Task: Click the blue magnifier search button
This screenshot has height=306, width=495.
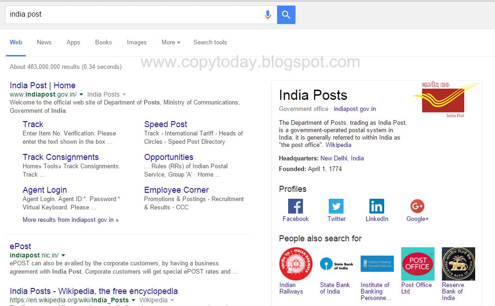Action: point(286,14)
